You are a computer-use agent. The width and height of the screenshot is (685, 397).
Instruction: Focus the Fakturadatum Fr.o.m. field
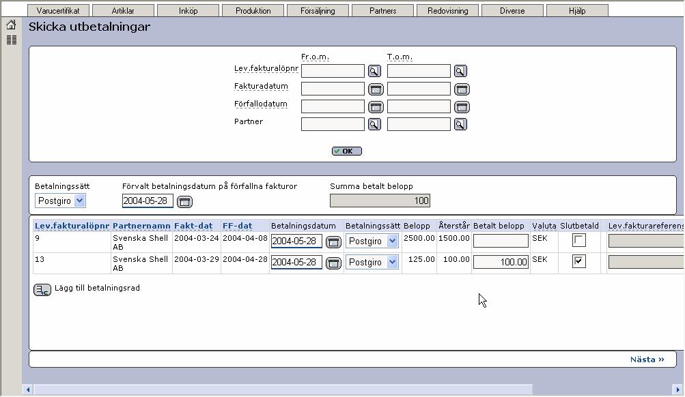[333, 89]
